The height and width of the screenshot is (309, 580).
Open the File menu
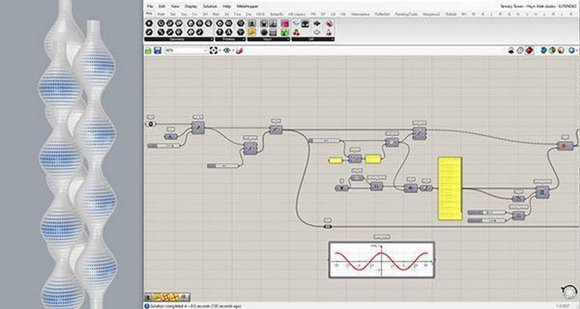(x=150, y=6)
